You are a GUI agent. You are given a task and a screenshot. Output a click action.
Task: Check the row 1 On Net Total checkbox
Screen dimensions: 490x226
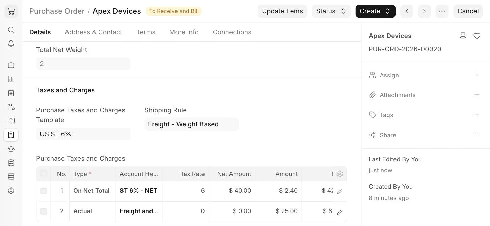click(x=44, y=191)
